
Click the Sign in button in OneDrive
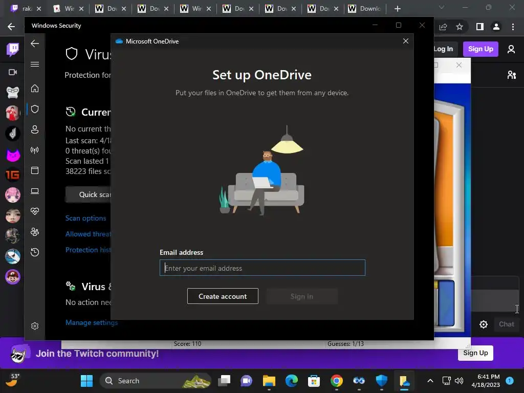coord(302,296)
